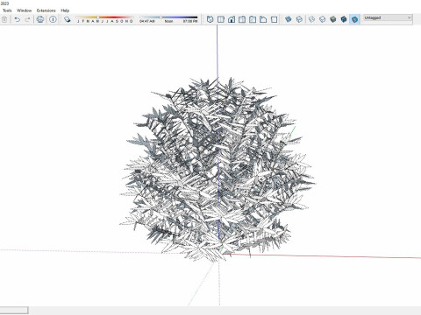Open Model Info with the circled-i icon
421x315 pixels.
(x=53, y=19)
